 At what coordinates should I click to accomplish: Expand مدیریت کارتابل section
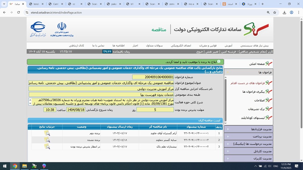(x=248, y=151)
